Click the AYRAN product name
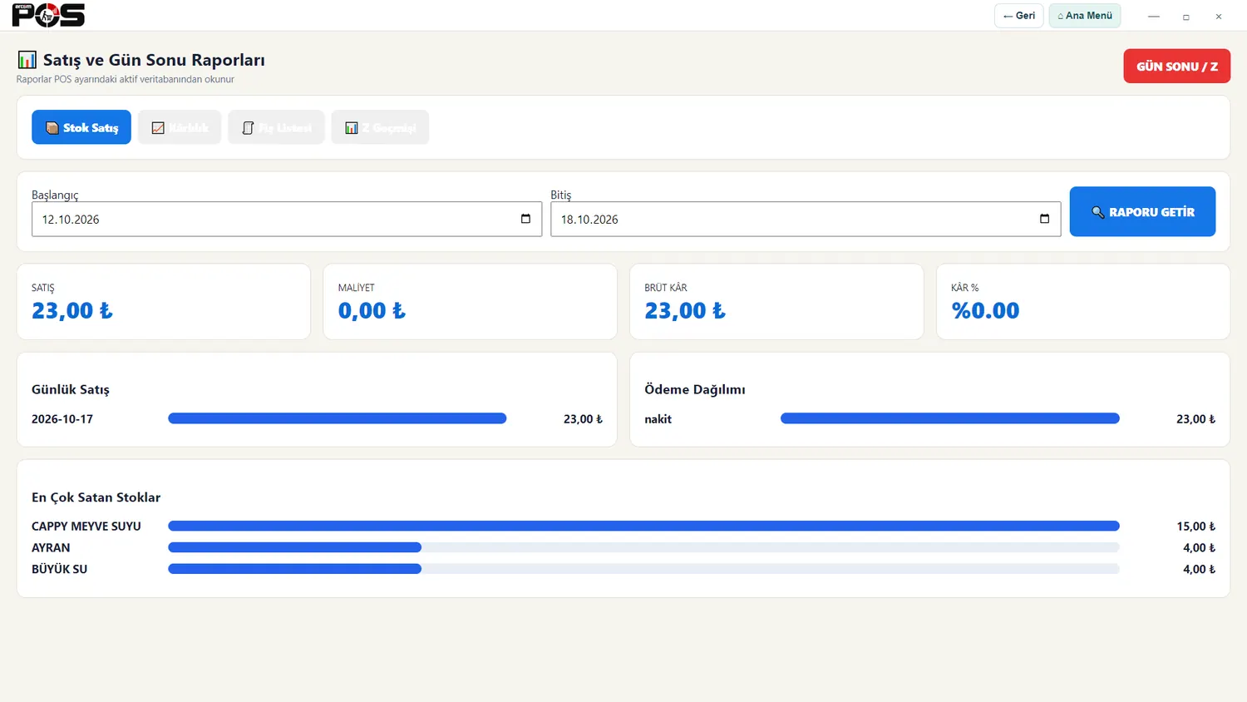 51,548
